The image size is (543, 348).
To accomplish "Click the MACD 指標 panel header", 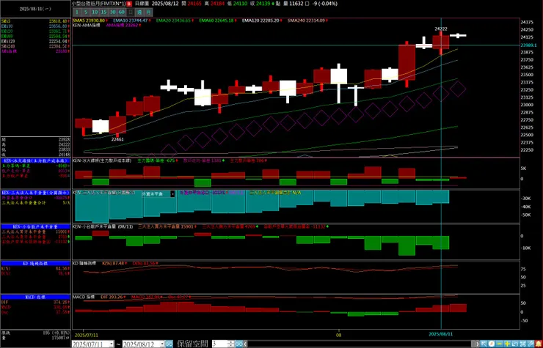I will [36, 297].
